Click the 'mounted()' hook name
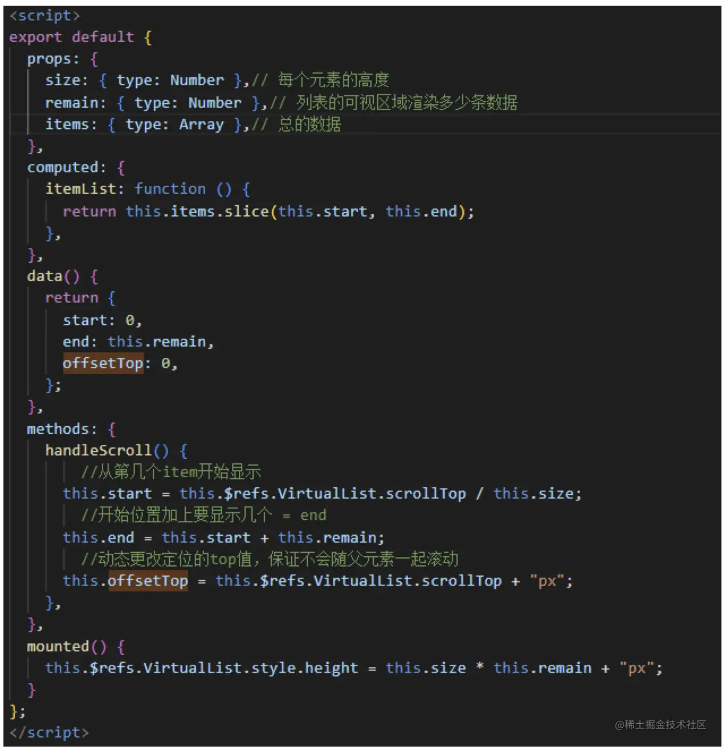Screen dimensions: 726x750 tap(67, 647)
